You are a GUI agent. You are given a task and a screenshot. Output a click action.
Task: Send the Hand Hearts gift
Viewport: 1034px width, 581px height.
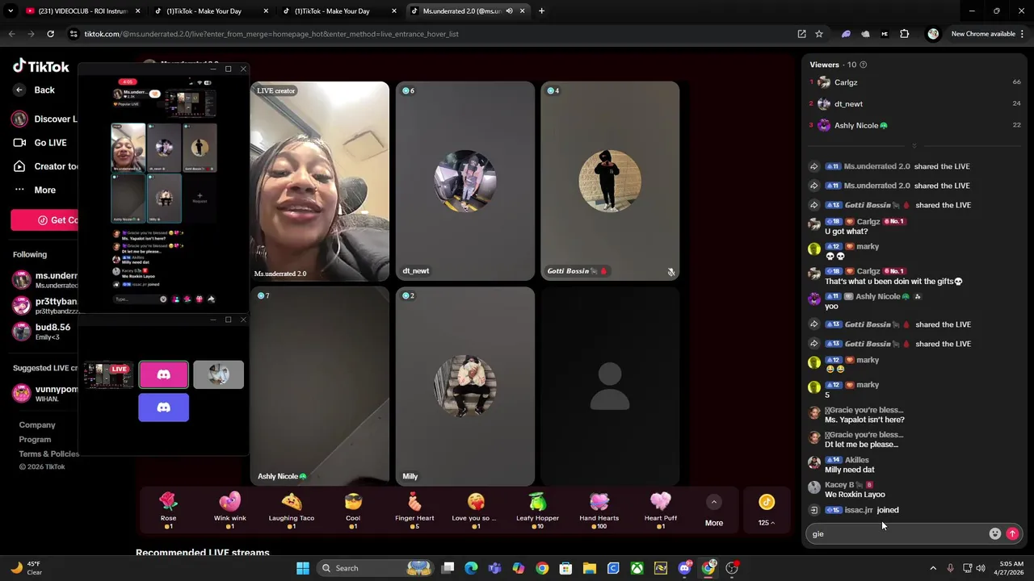tap(599, 510)
